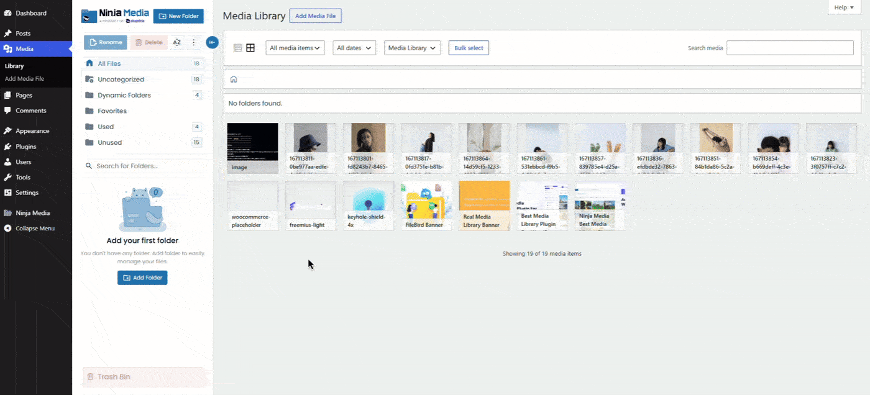Open the Trash Bin
Viewport: 870px width, 395px height.
tap(143, 376)
